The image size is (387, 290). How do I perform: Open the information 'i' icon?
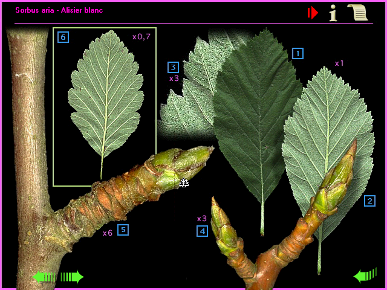333,13
